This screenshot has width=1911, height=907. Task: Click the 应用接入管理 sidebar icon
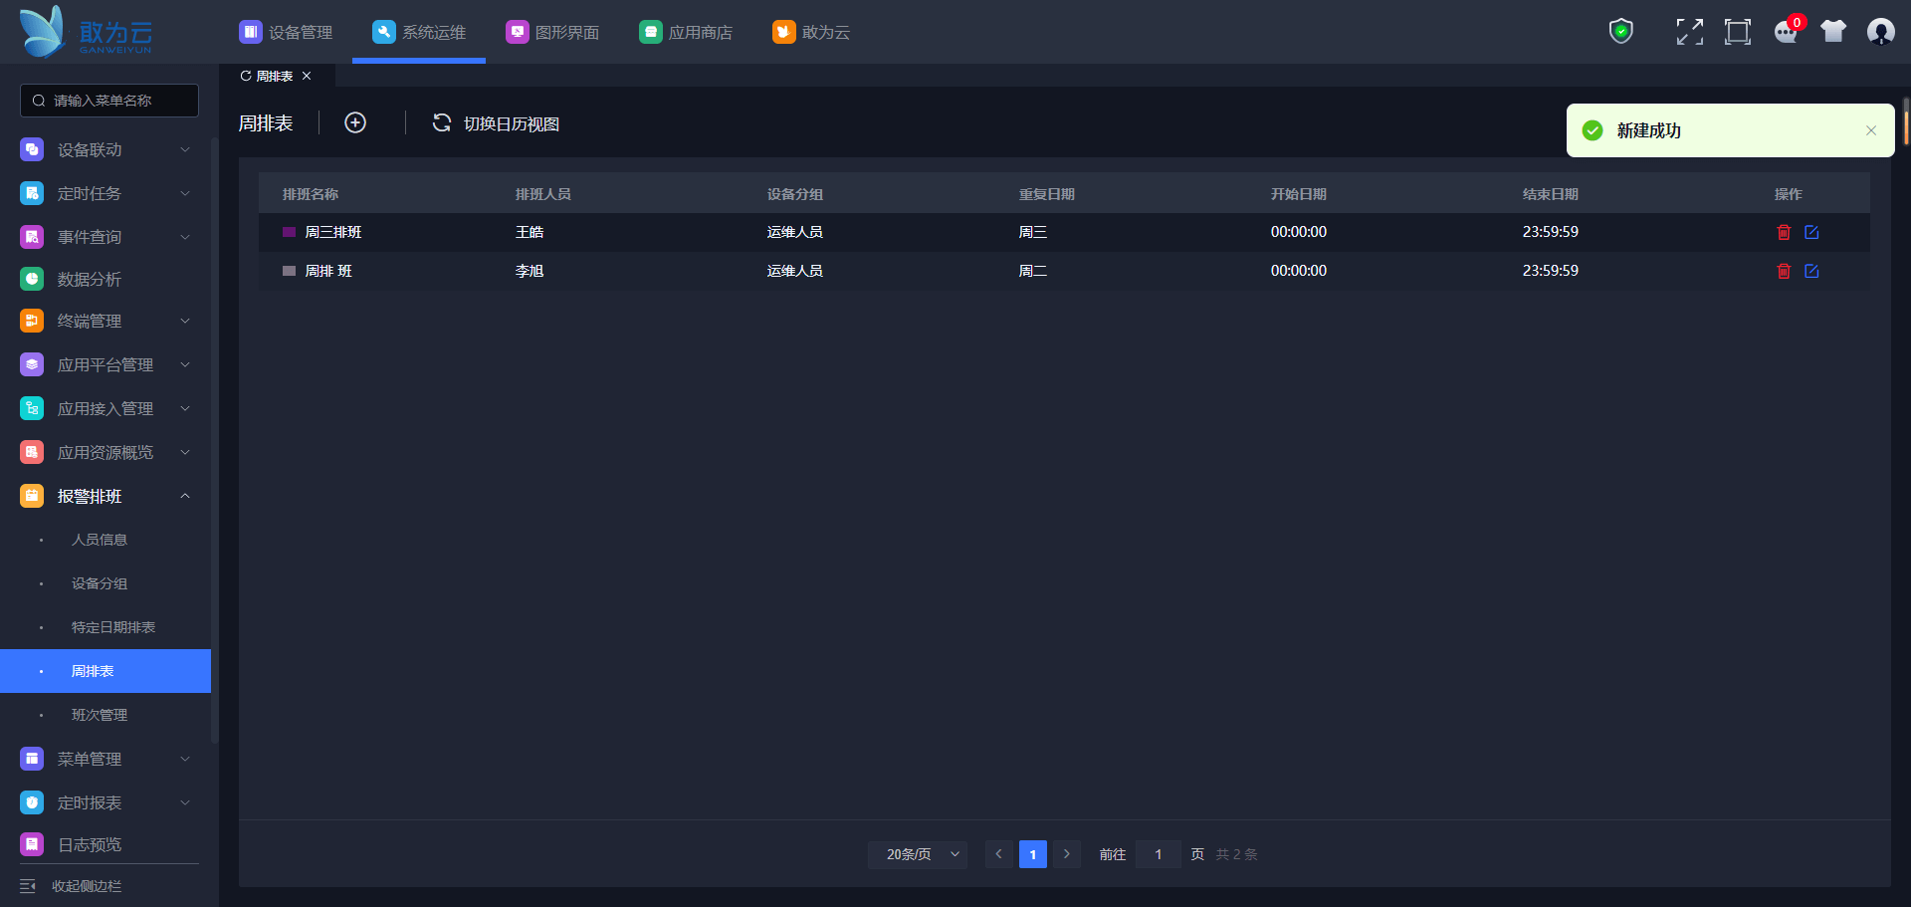click(32, 408)
